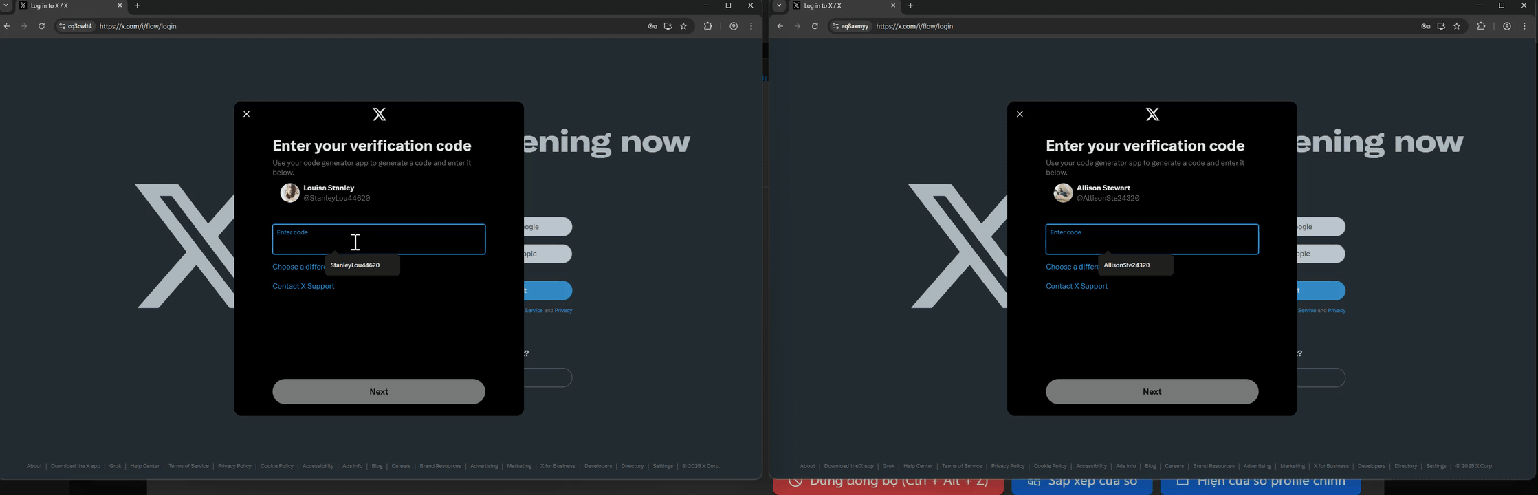
Task: Close the verification dialog in right window
Action: [1020, 114]
